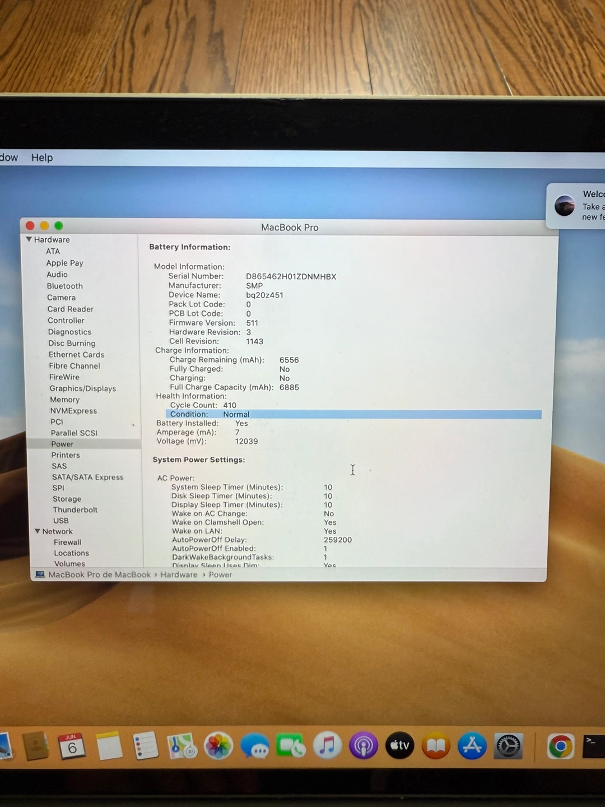Screen dimensions: 605x807
Task: Select FireWire in the Hardware list
Action: (x=64, y=377)
